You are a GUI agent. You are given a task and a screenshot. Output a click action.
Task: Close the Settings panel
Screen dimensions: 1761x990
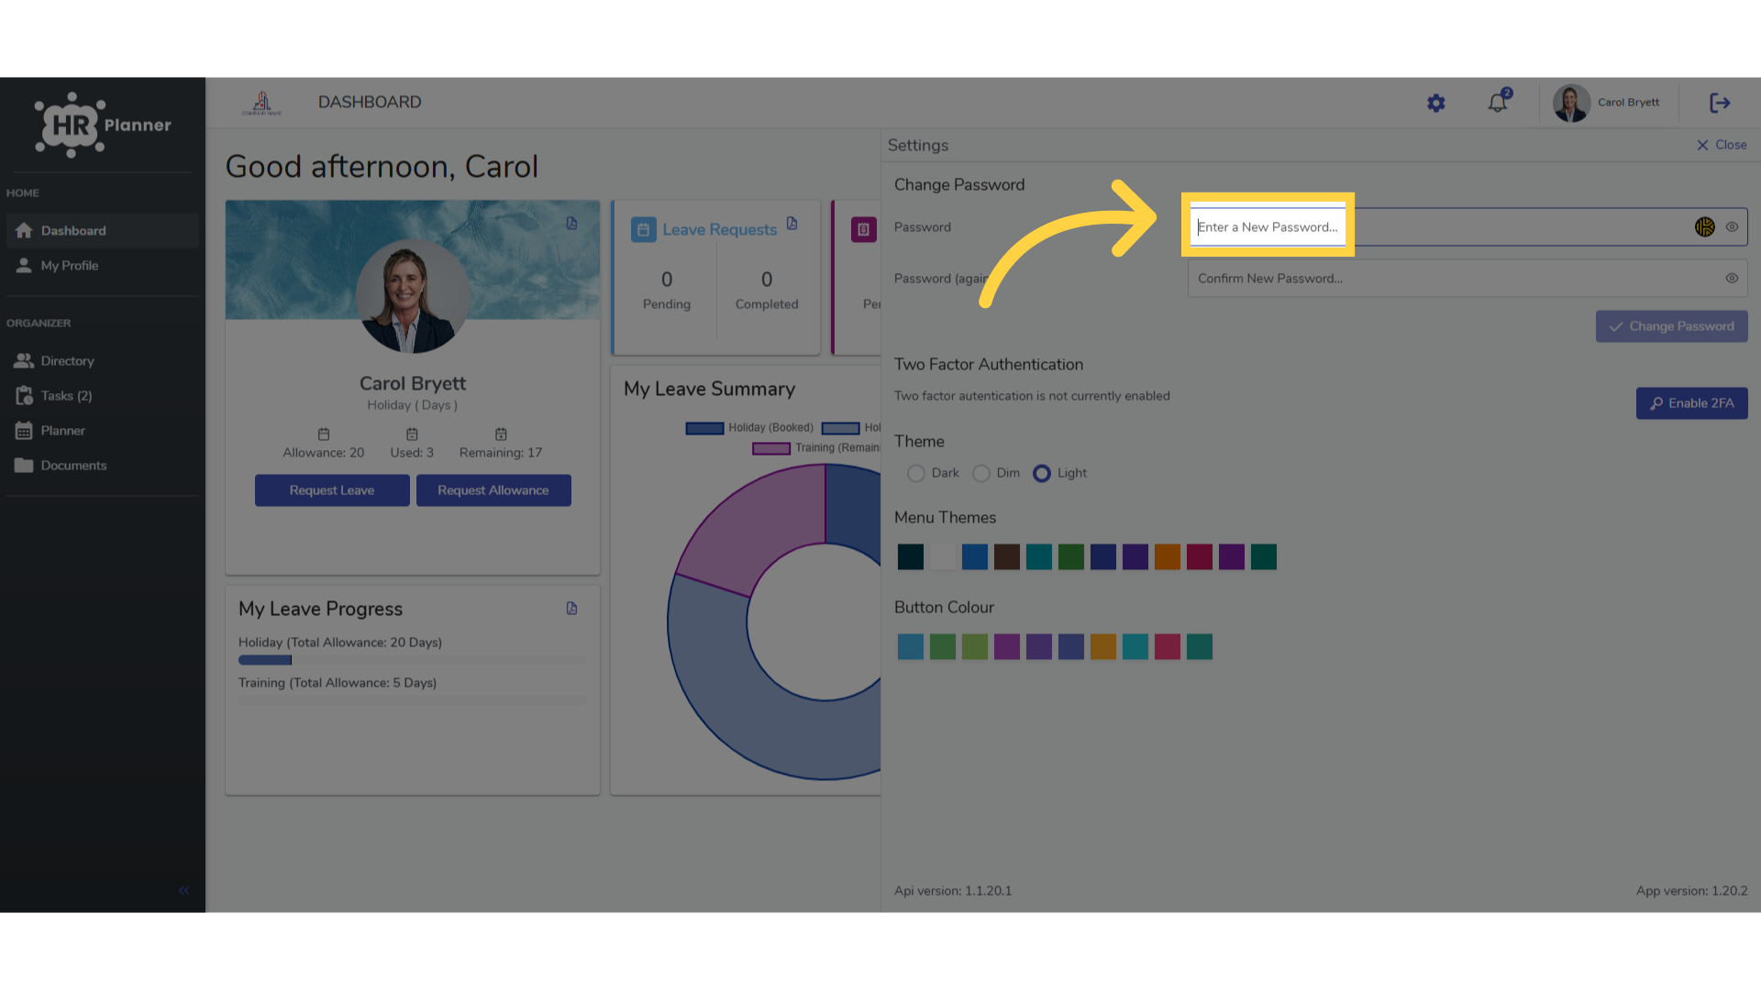coord(1722,145)
